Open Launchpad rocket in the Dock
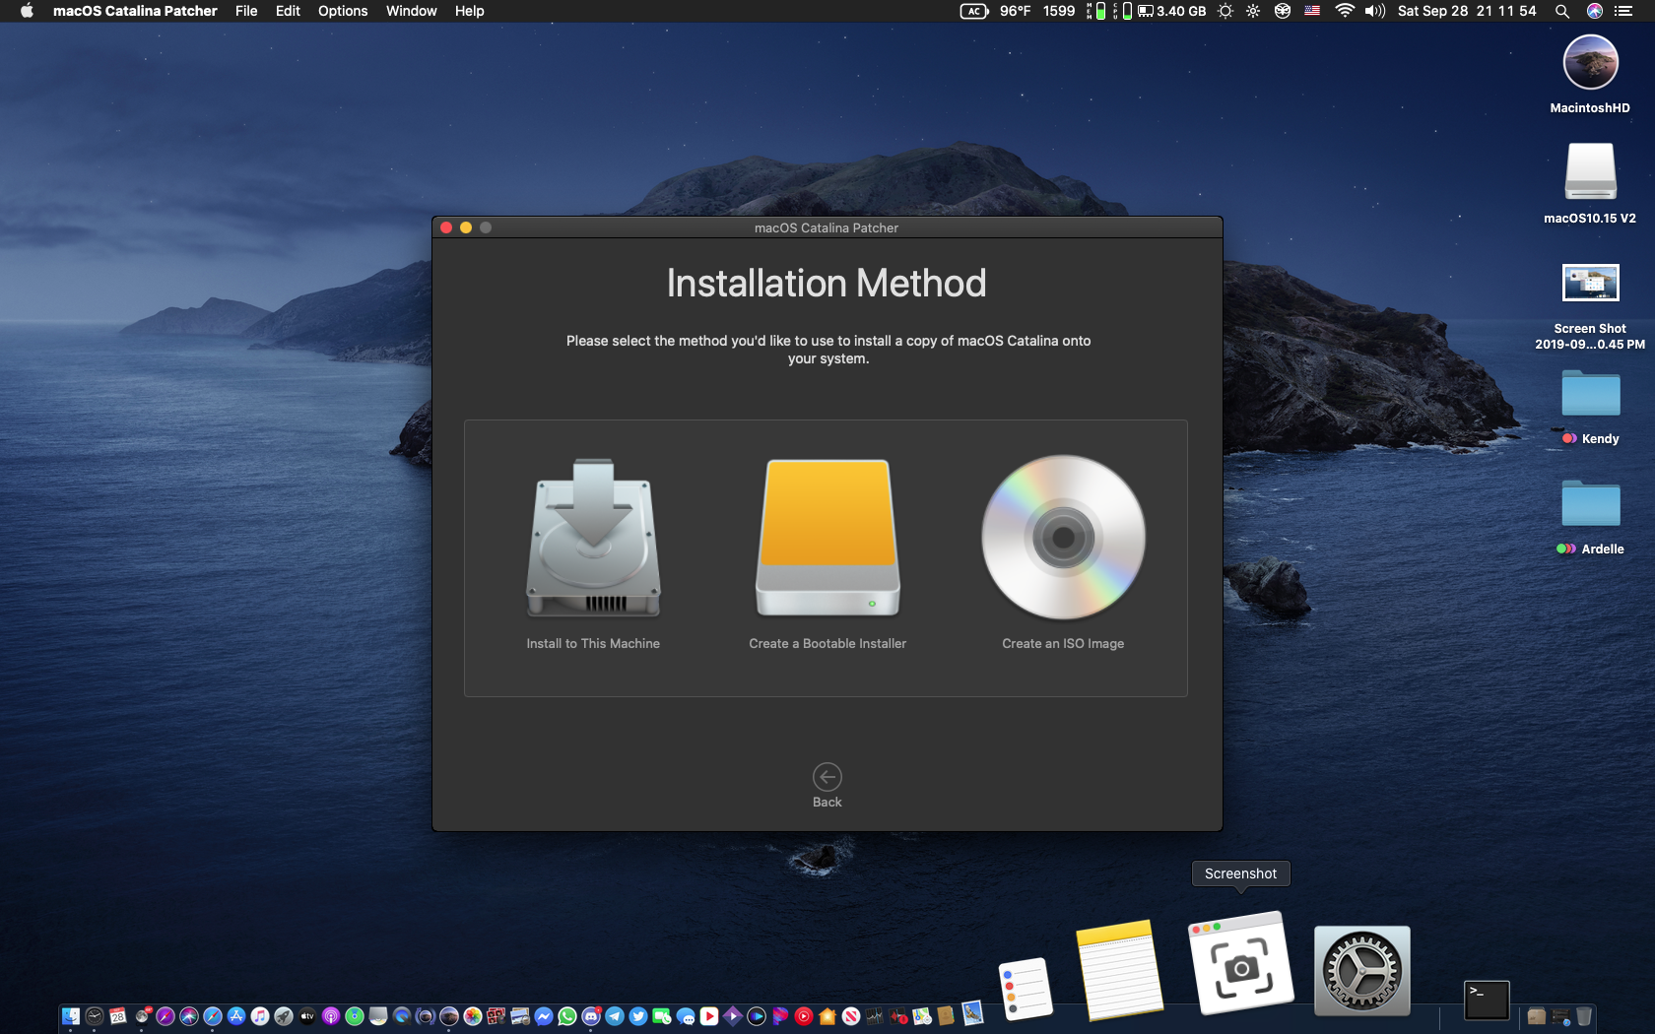The width and height of the screenshot is (1655, 1034). pos(284,1016)
